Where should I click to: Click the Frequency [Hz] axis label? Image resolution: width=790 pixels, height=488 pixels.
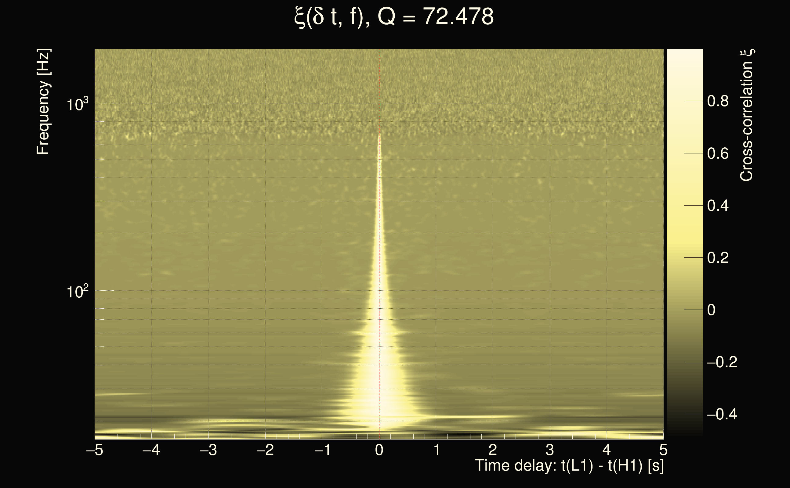point(43,102)
